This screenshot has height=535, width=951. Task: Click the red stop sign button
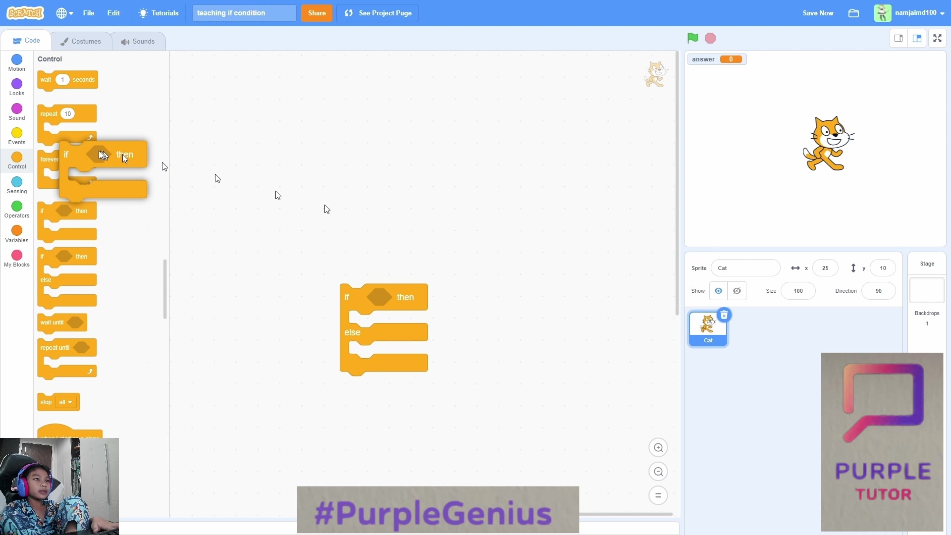tap(710, 38)
